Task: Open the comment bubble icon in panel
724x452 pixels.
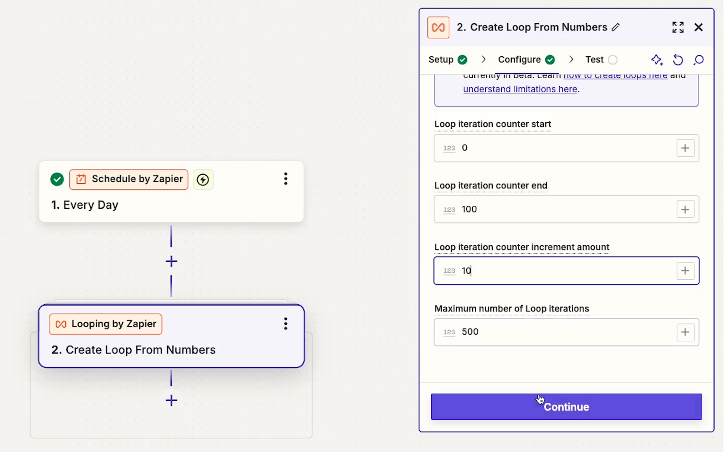Action: [699, 60]
